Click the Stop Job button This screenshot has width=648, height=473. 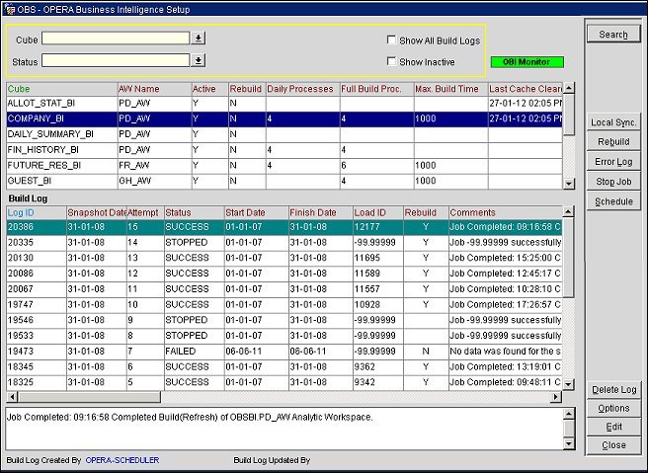coord(613,182)
